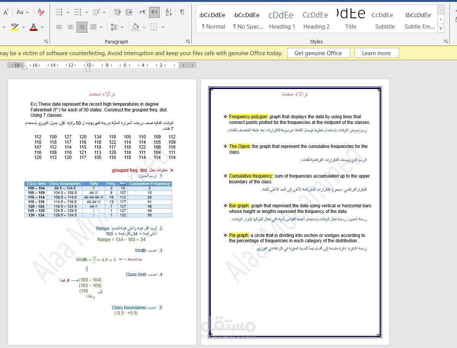Decrease paragraph indent
Viewport: 457px width, 348px height.
(117, 12)
